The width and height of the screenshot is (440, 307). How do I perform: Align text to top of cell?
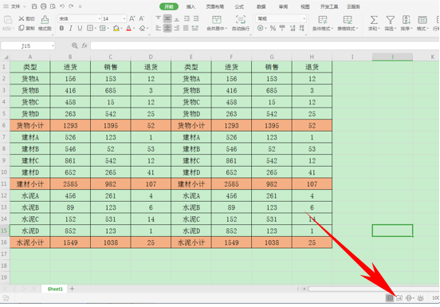click(x=159, y=18)
